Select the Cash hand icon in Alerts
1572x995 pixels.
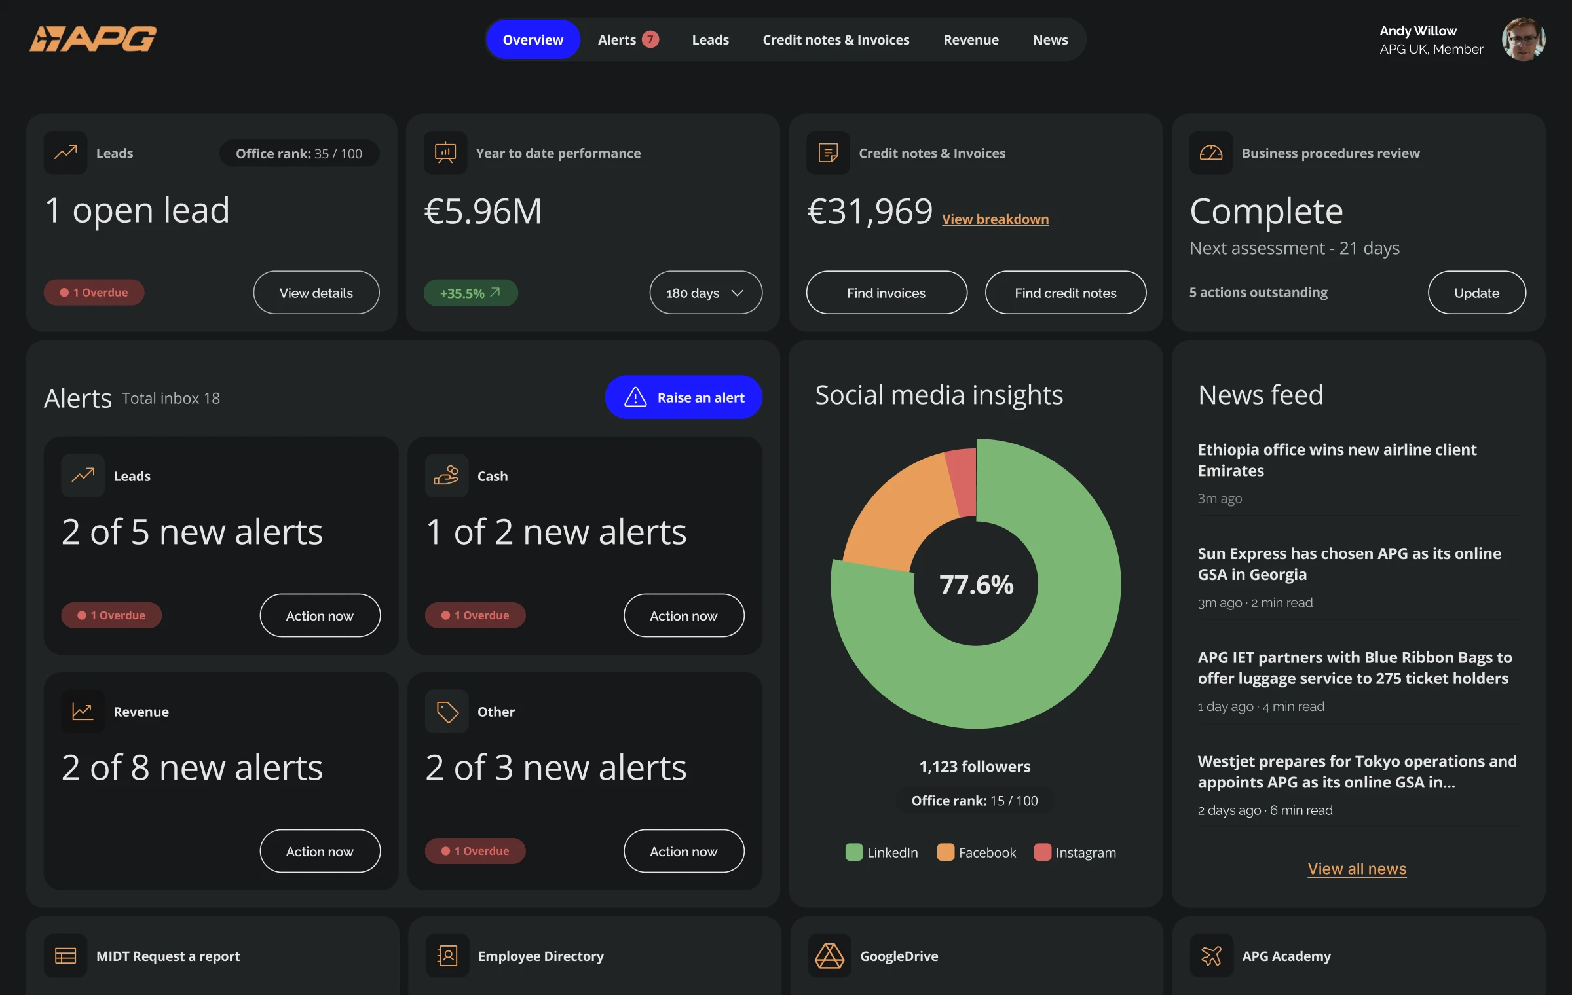point(446,475)
